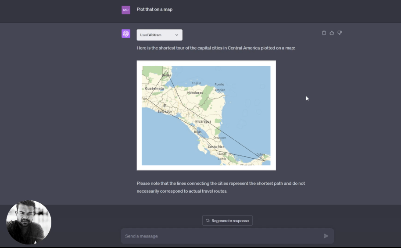Click the Nicaragua label on the map
Viewport: 401px width, 248px height.
coord(203,121)
